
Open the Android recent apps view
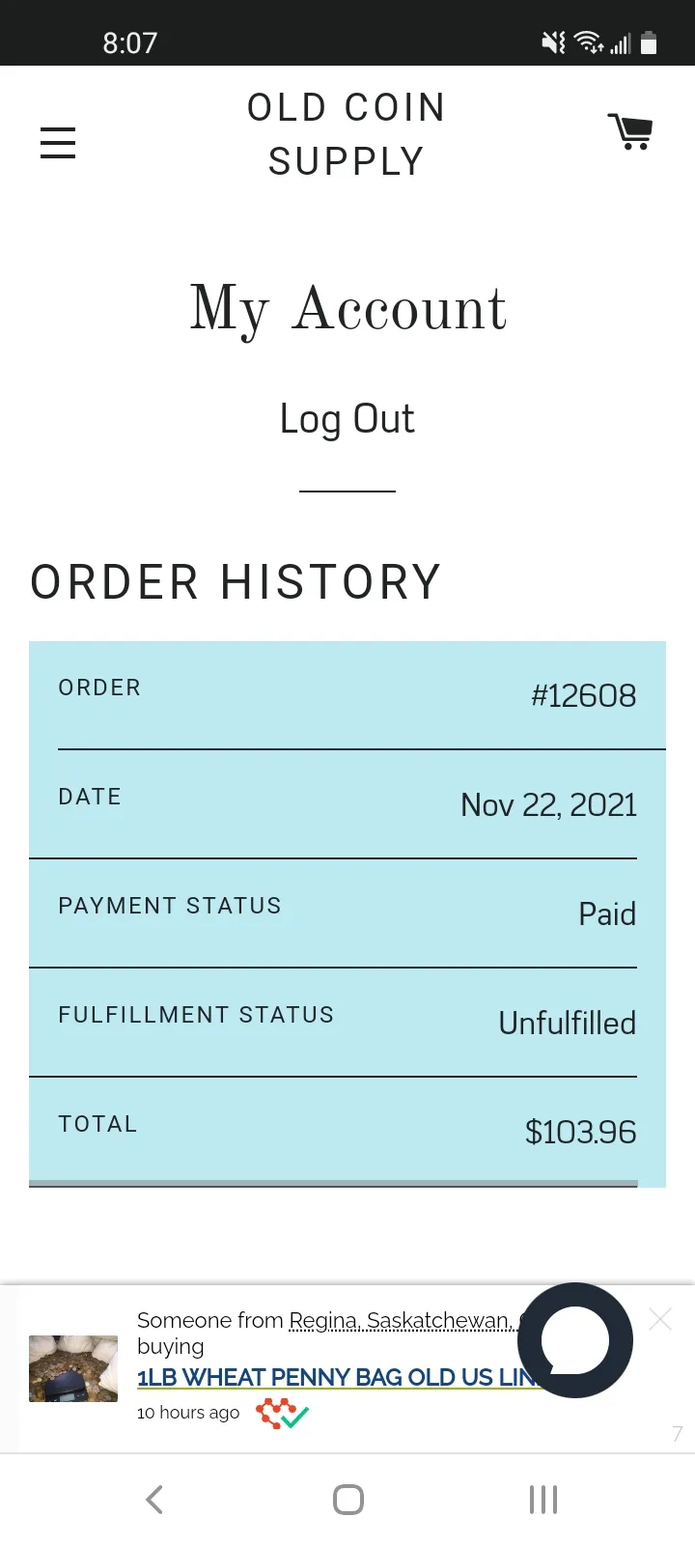point(542,1499)
